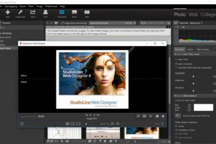Adjust the Highlights slider handle
The image size is (216, 144).
tap(193, 76)
